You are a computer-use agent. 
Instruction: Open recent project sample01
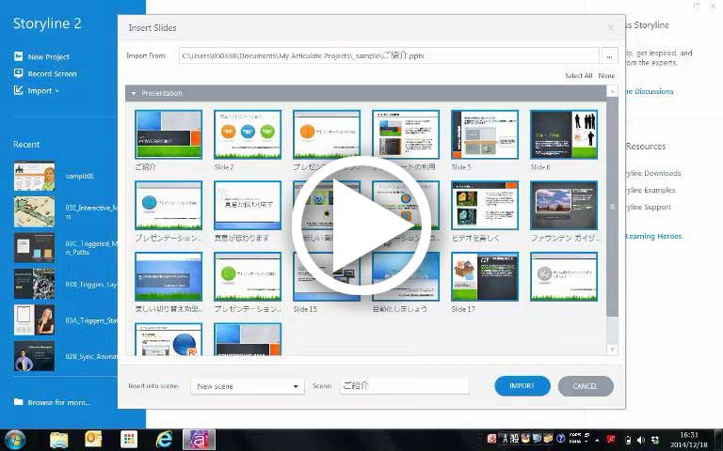(34, 176)
